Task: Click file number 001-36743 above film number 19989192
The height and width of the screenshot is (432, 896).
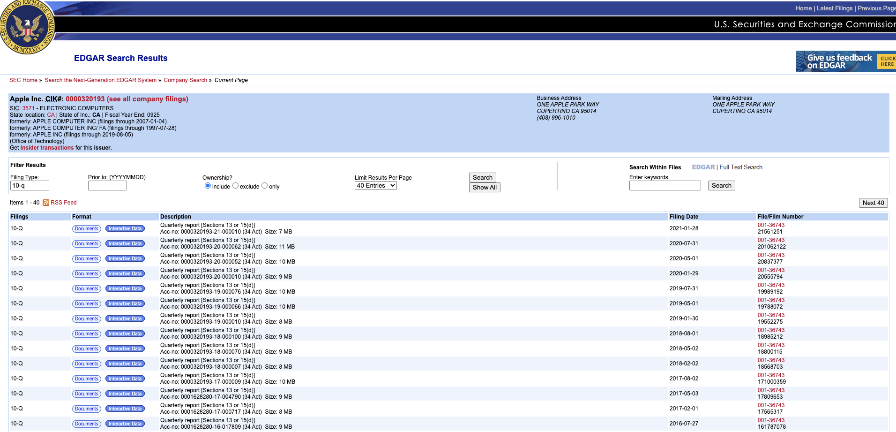Action: click(x=771, y=285)
